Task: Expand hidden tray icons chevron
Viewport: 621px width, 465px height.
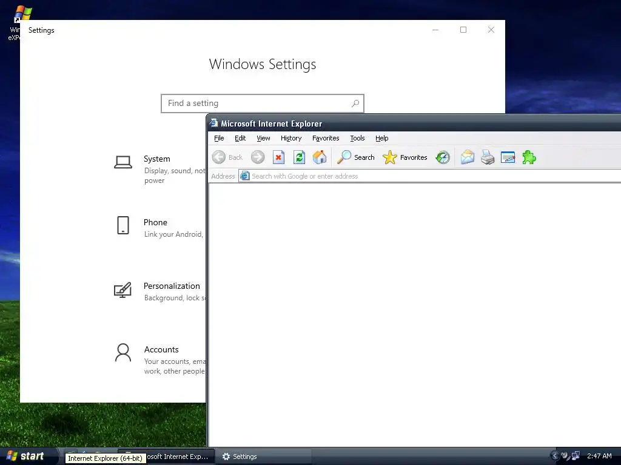Action: pyautogui.click(x=555, y=456)
